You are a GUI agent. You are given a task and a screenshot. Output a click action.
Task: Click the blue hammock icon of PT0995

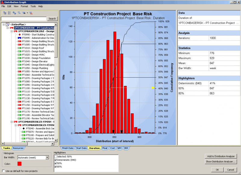[x=20, y=38]
